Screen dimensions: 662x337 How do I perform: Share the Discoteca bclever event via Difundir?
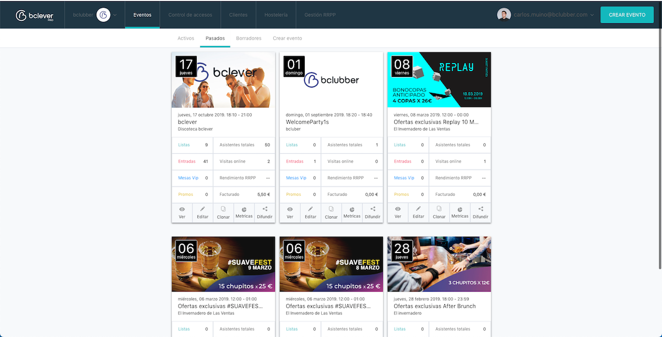point(264,213)
